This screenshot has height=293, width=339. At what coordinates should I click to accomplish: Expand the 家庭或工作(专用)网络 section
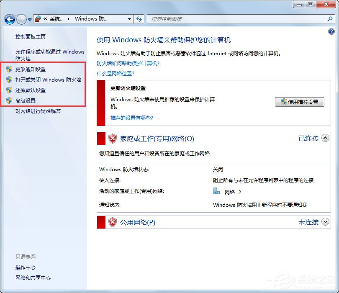pos(325,139)
